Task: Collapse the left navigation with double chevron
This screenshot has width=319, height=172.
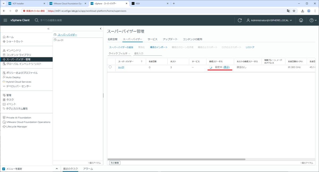Action: click(x=48, y=29)
